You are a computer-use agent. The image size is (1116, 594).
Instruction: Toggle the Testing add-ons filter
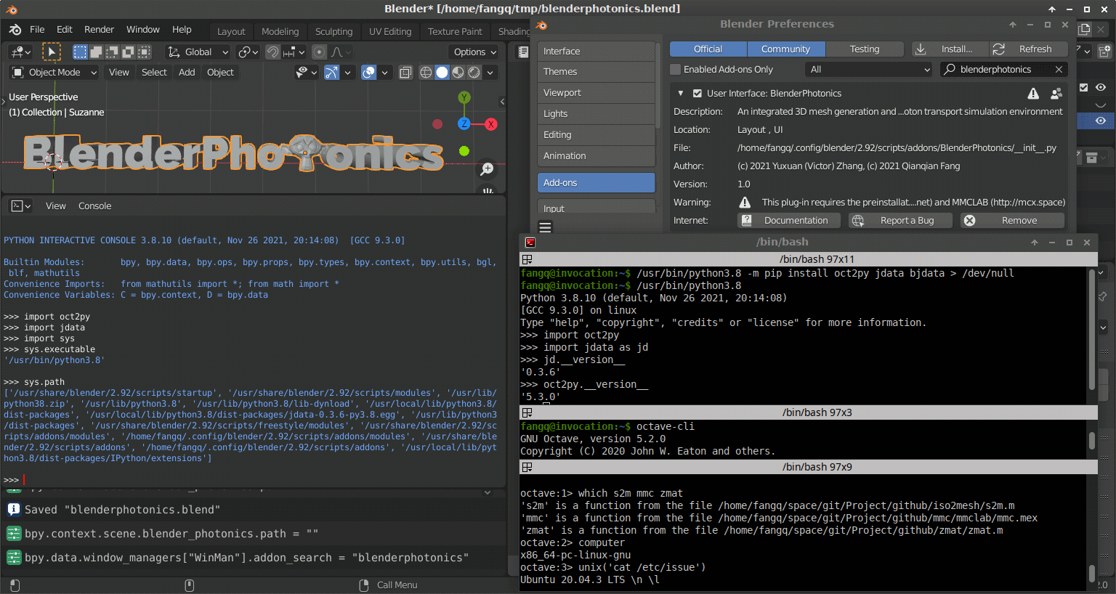click(x=865, y=49)
